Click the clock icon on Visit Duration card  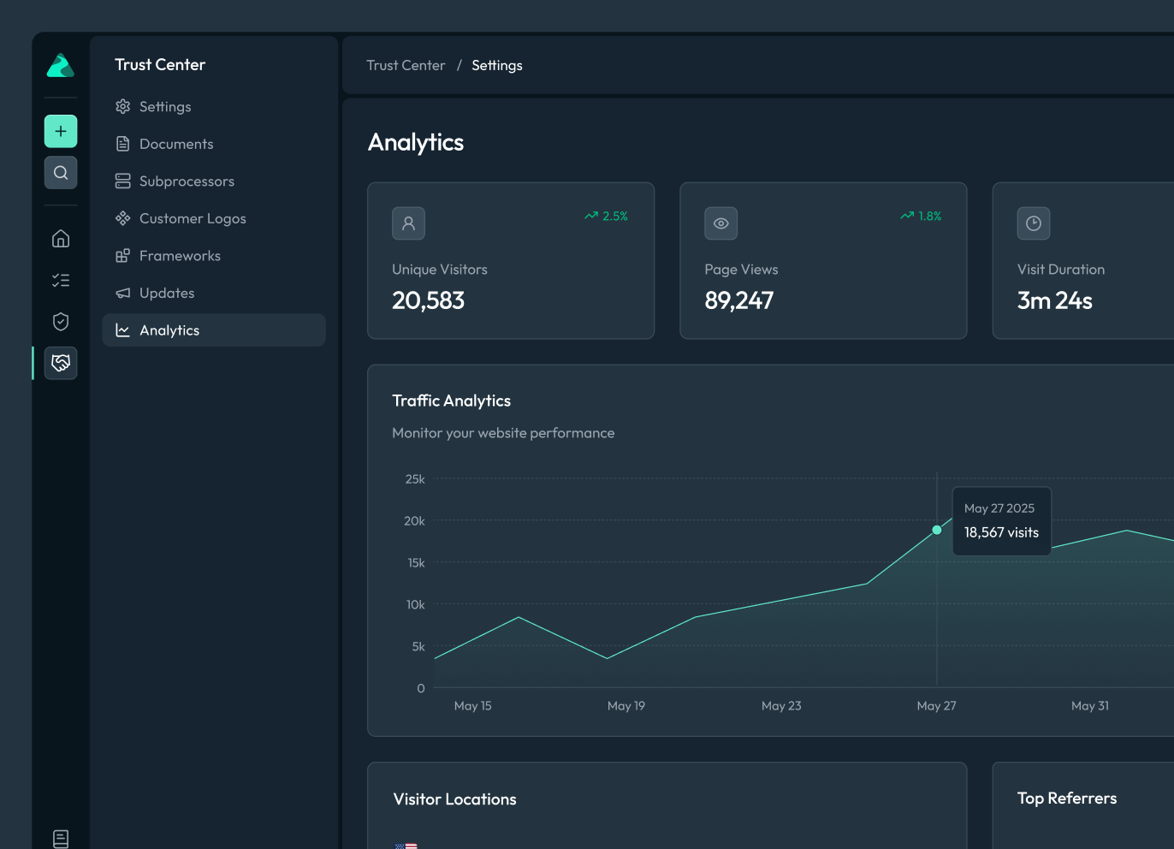1034,223
